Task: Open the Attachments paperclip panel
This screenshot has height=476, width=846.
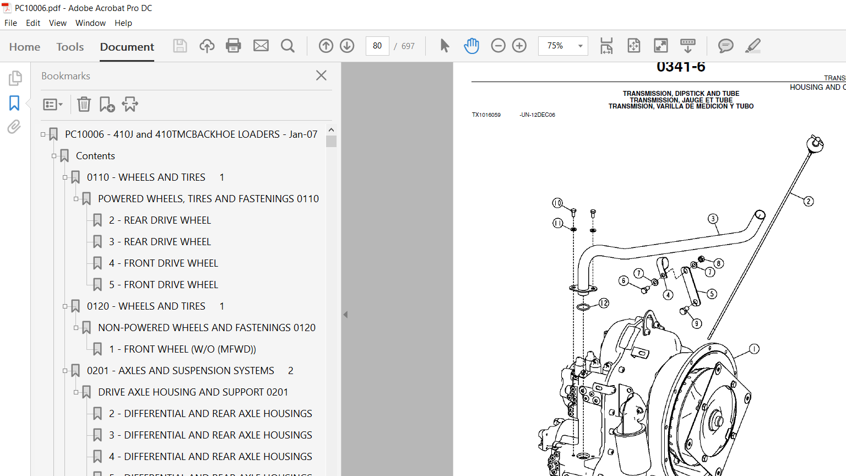Action: coord(14,127)
